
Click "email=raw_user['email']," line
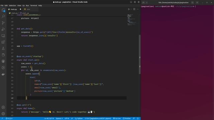(47, 88)
